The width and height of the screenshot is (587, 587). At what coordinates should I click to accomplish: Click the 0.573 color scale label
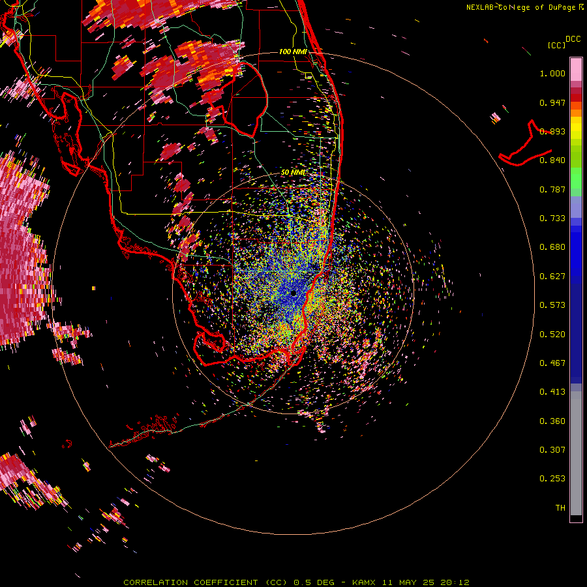(552, 305)
